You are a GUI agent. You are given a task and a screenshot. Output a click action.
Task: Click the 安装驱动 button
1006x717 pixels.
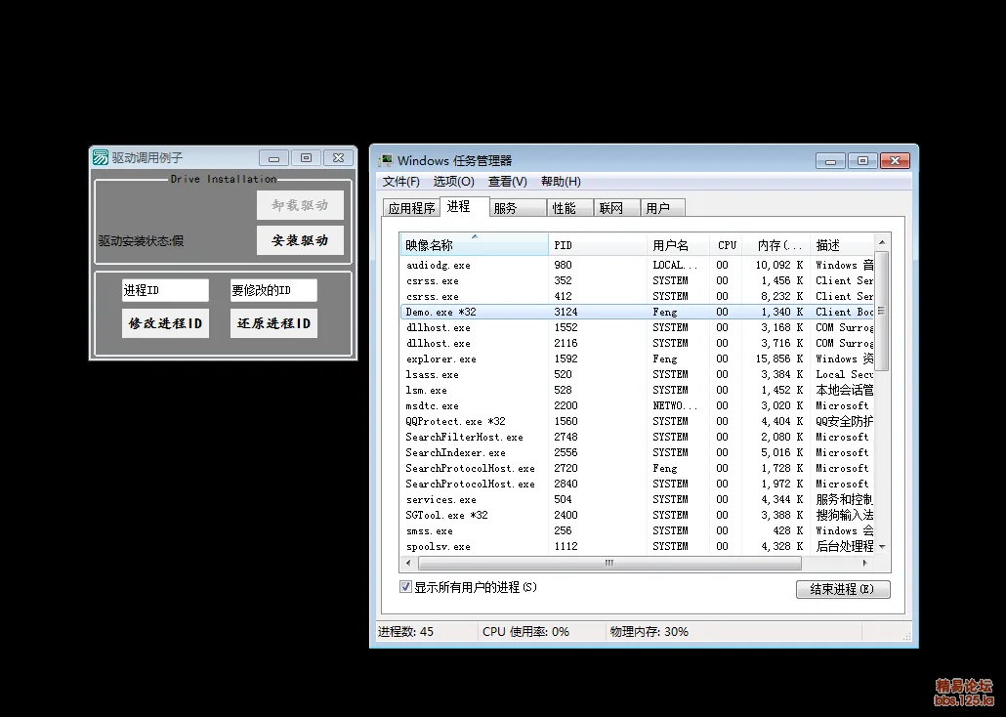pyautogui.click(x=300, y=240)
